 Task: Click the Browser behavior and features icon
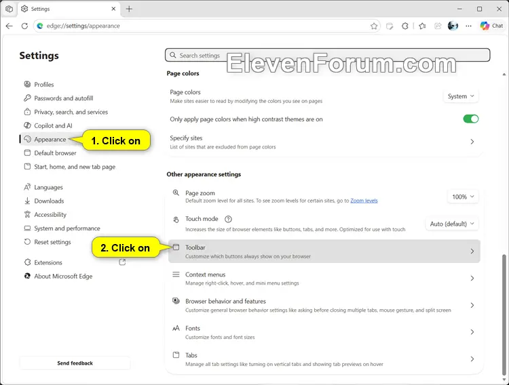(176, 301)
